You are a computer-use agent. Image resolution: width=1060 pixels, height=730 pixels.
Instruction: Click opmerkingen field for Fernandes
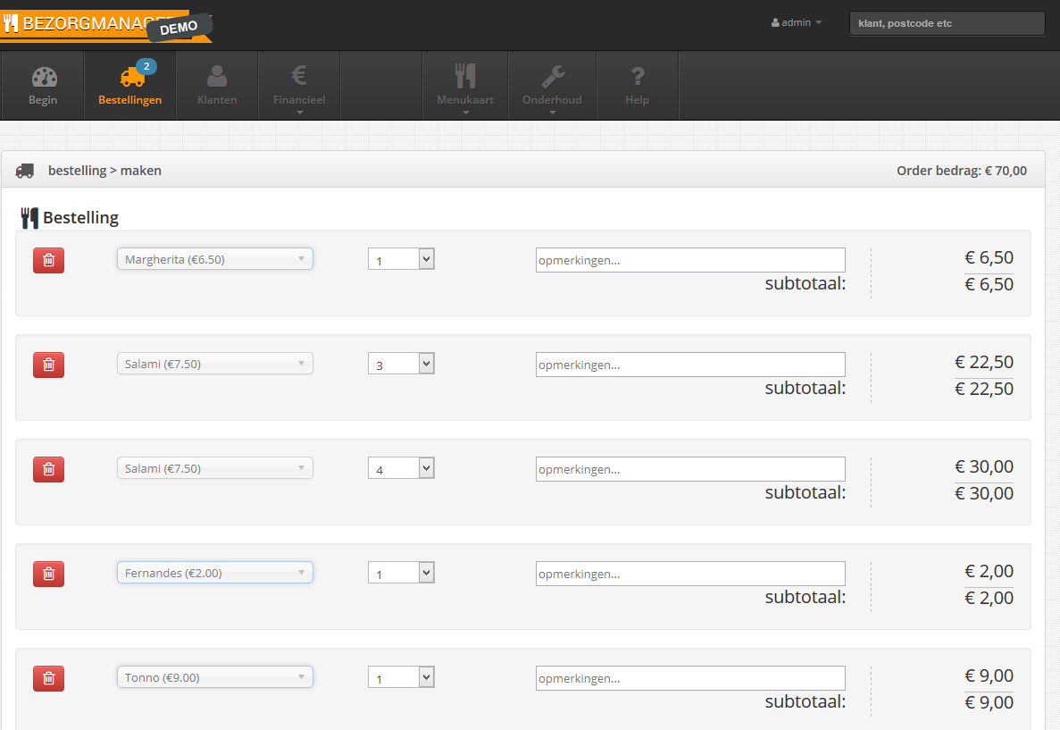pyautogui.click(x=690, y=574)
